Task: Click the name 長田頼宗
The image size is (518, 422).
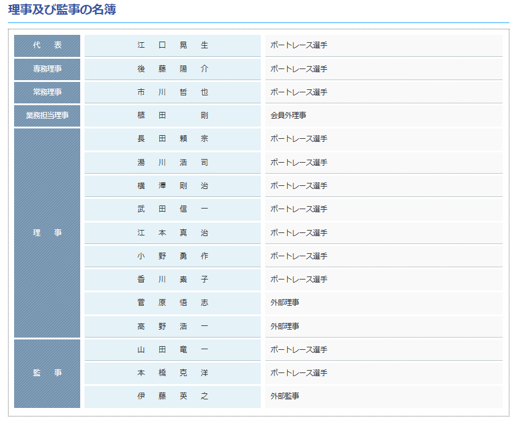Action: pyautogui.click(x=173, y=139)
